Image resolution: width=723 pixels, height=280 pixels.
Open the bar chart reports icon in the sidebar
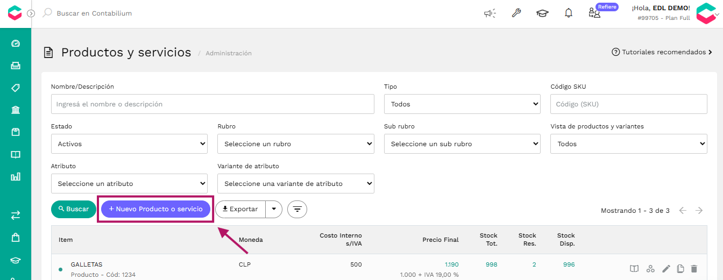(16, 176)
